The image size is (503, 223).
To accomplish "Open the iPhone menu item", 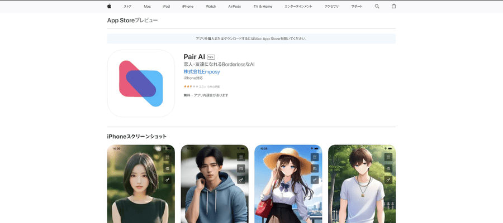I will click(188, 6).
